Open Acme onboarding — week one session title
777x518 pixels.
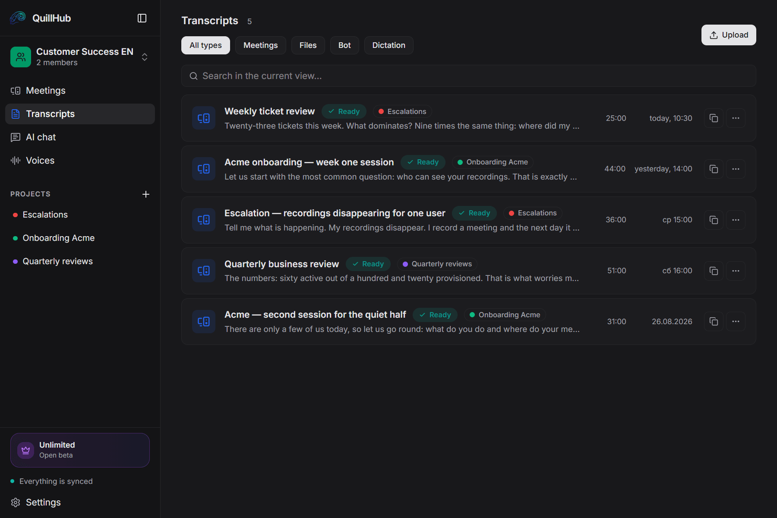[309, 162]
